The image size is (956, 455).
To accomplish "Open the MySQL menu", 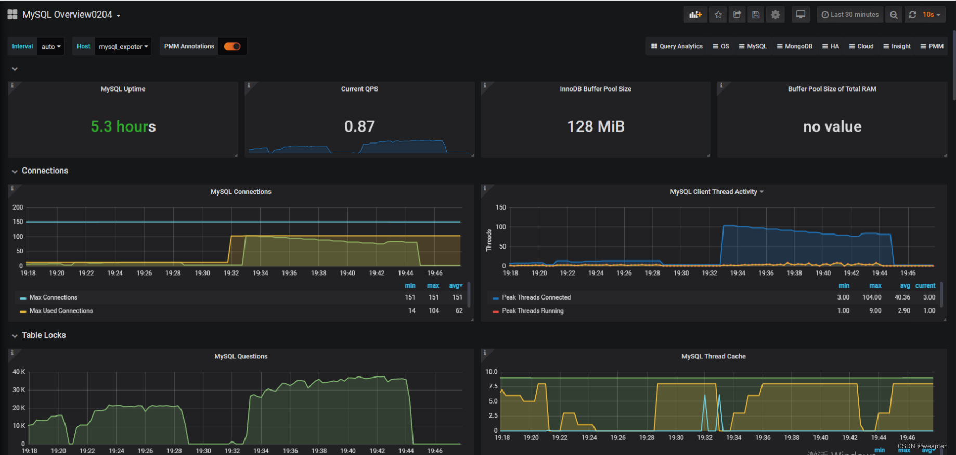I will [753, 46].
